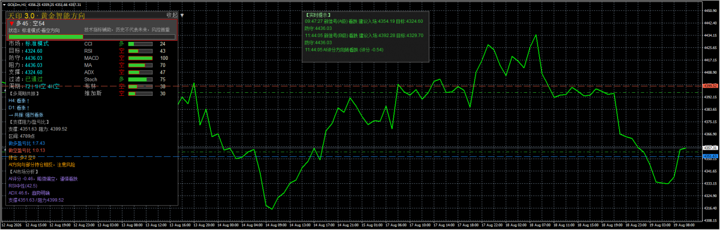The image size is (720, 230).
Task: Click the '共振: 强烈看涨' line
Action: point(26,115)
